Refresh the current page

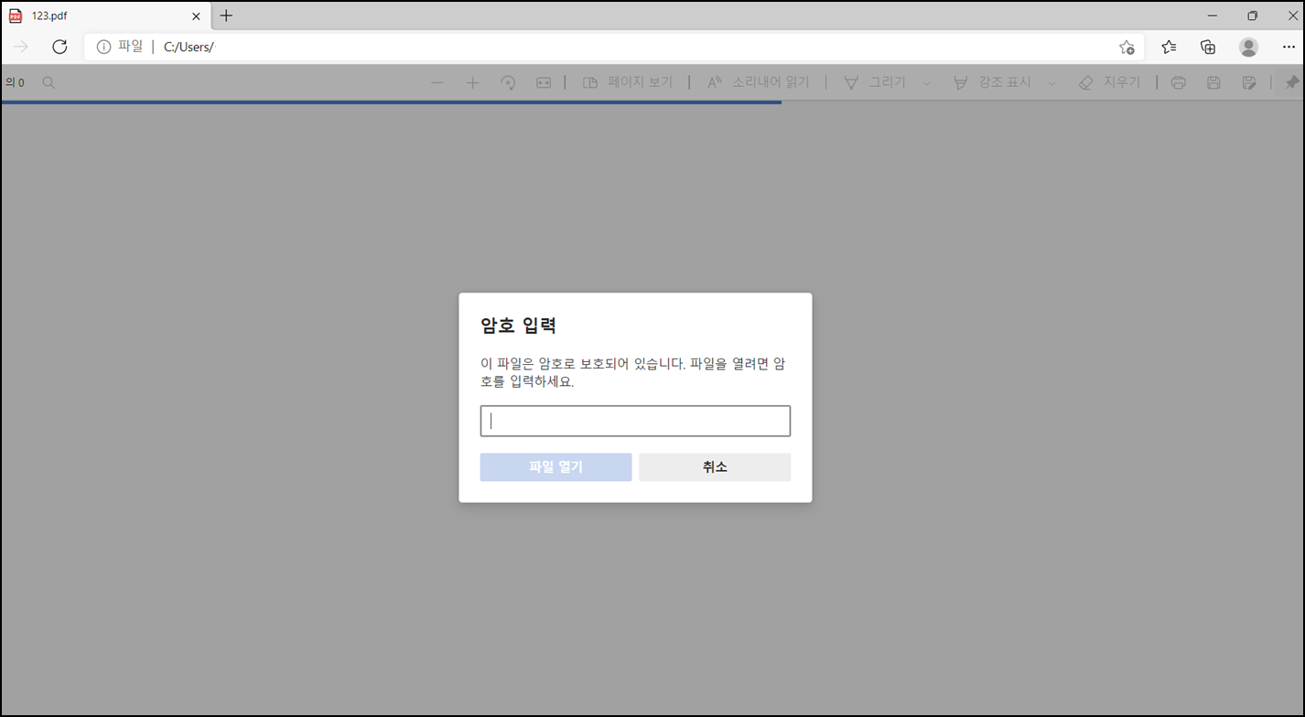(x=59, y=47)
